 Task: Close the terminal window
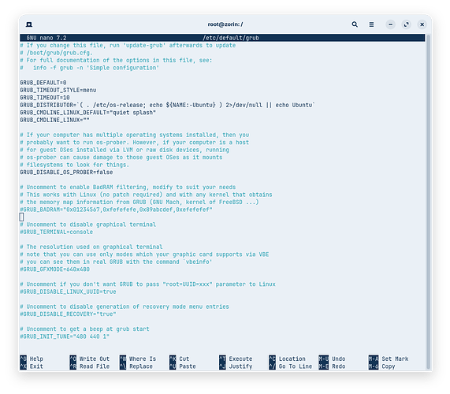click(422, 24)
